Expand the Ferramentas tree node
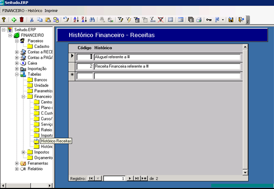The image size is (274, 189). click(17, 164)
